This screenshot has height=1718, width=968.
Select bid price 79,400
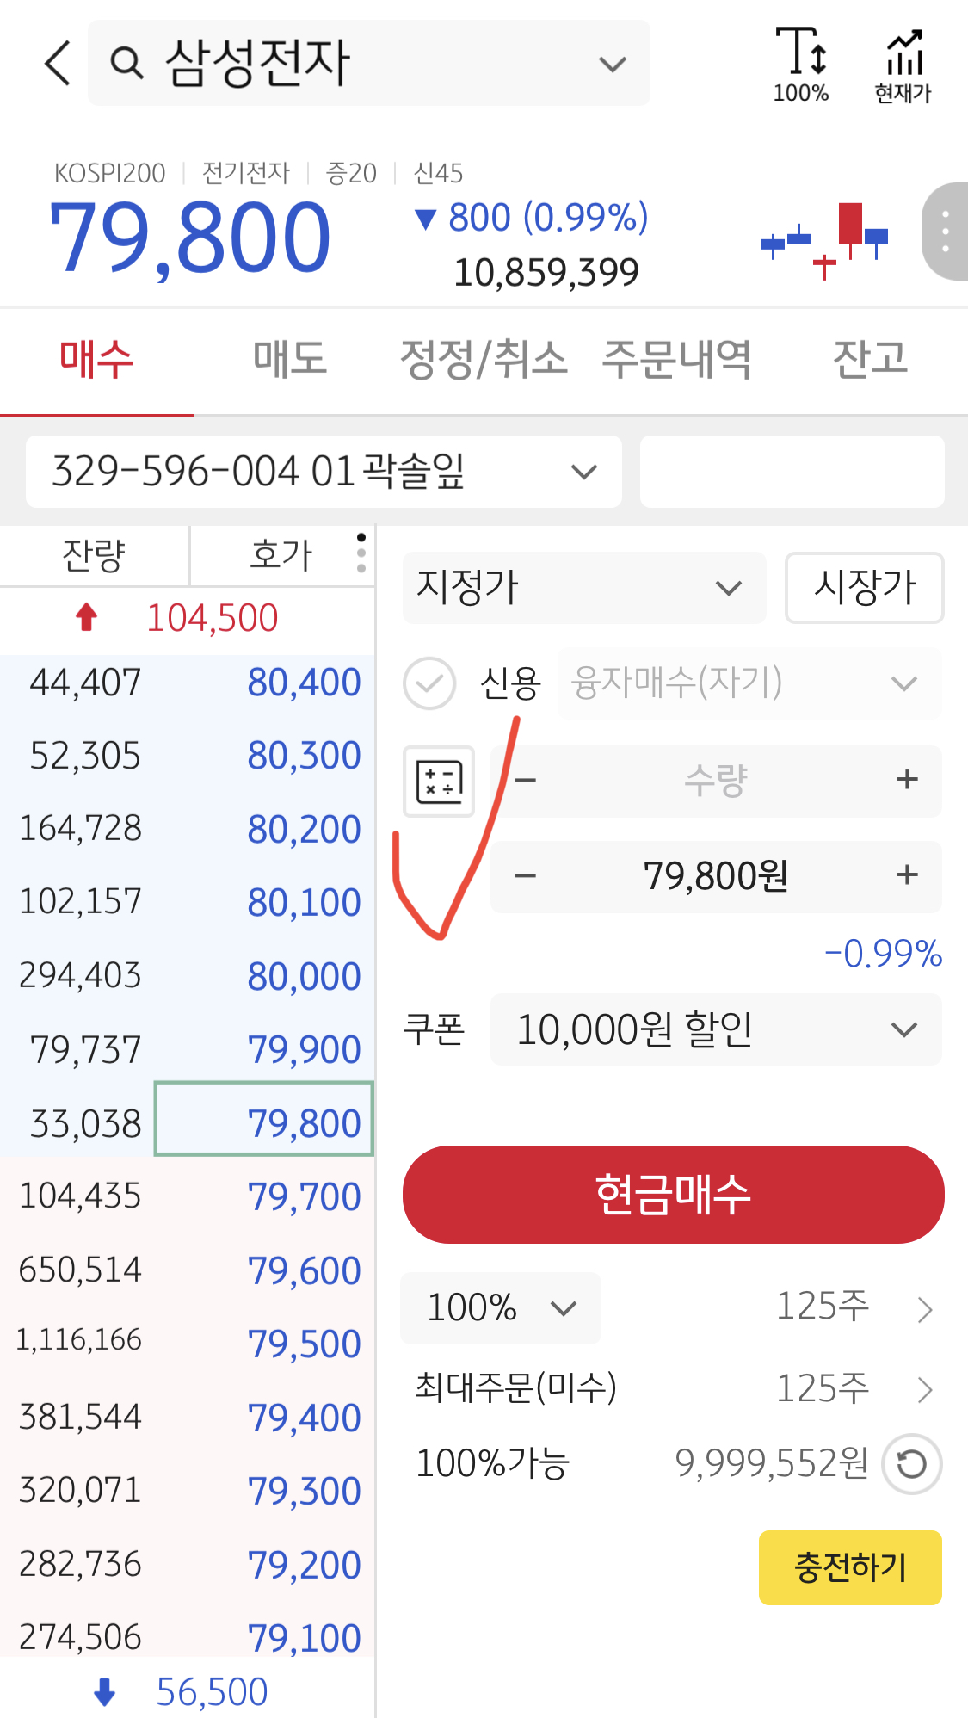click(x=304, y=1418)
